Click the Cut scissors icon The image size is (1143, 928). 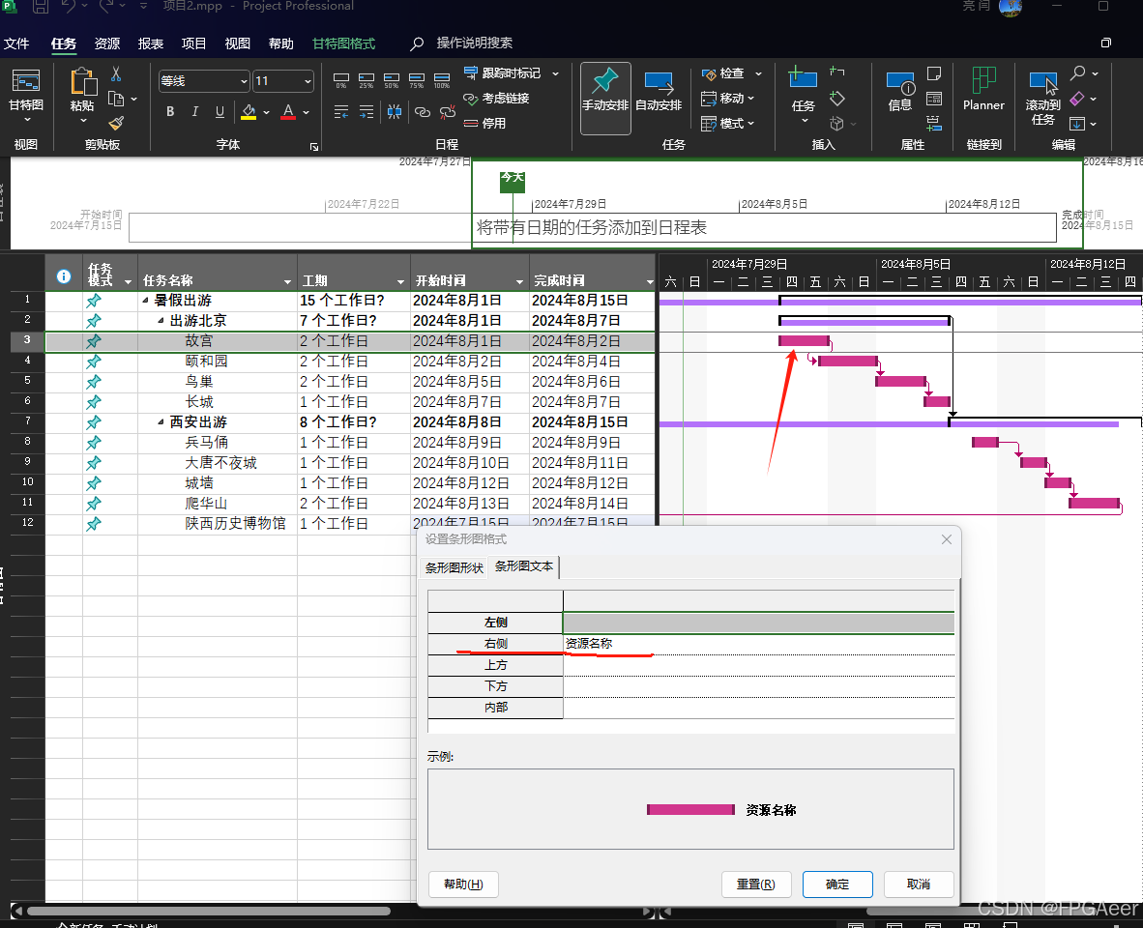tap(116, 74)
